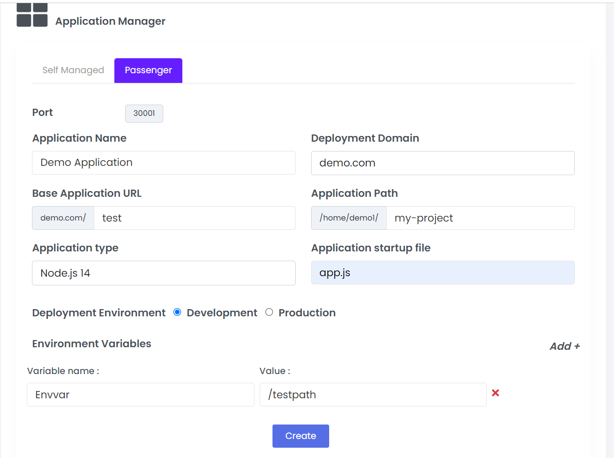Screen dimensions: 614x458
Task: Click the port 30001 badge
Action: click(x=144, y=114)
